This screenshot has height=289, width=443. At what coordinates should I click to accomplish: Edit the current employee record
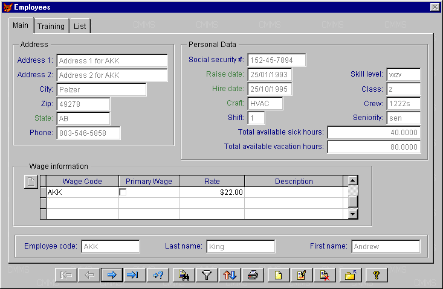point(302,275)
